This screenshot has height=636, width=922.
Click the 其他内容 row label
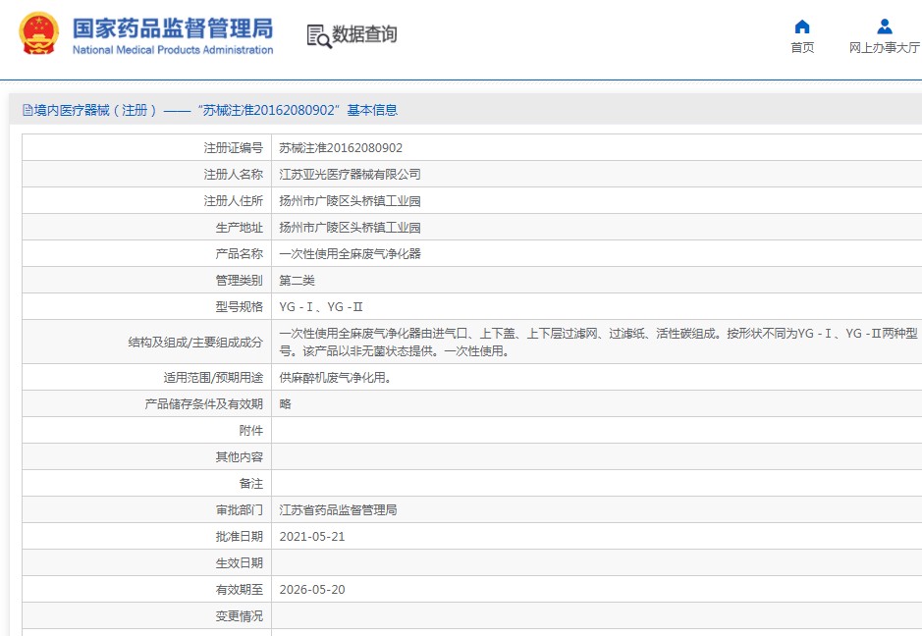coord(239,456)
